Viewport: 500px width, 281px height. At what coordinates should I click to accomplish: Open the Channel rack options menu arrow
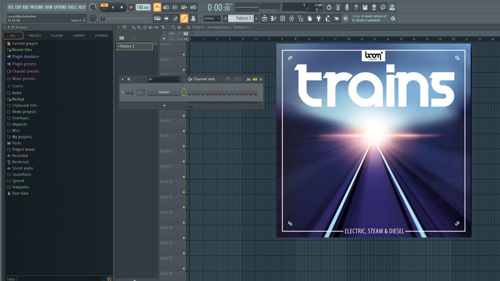point(122,79)
